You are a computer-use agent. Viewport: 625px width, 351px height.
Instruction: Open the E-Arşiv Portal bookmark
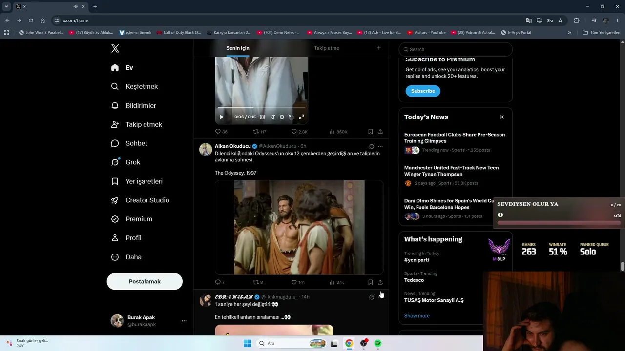516,33
